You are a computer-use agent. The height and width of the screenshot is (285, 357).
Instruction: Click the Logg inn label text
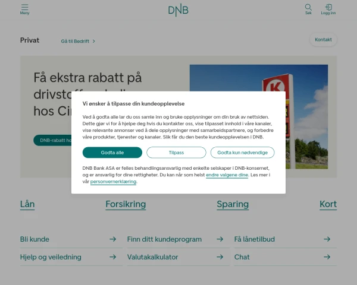tap(328, 13)
